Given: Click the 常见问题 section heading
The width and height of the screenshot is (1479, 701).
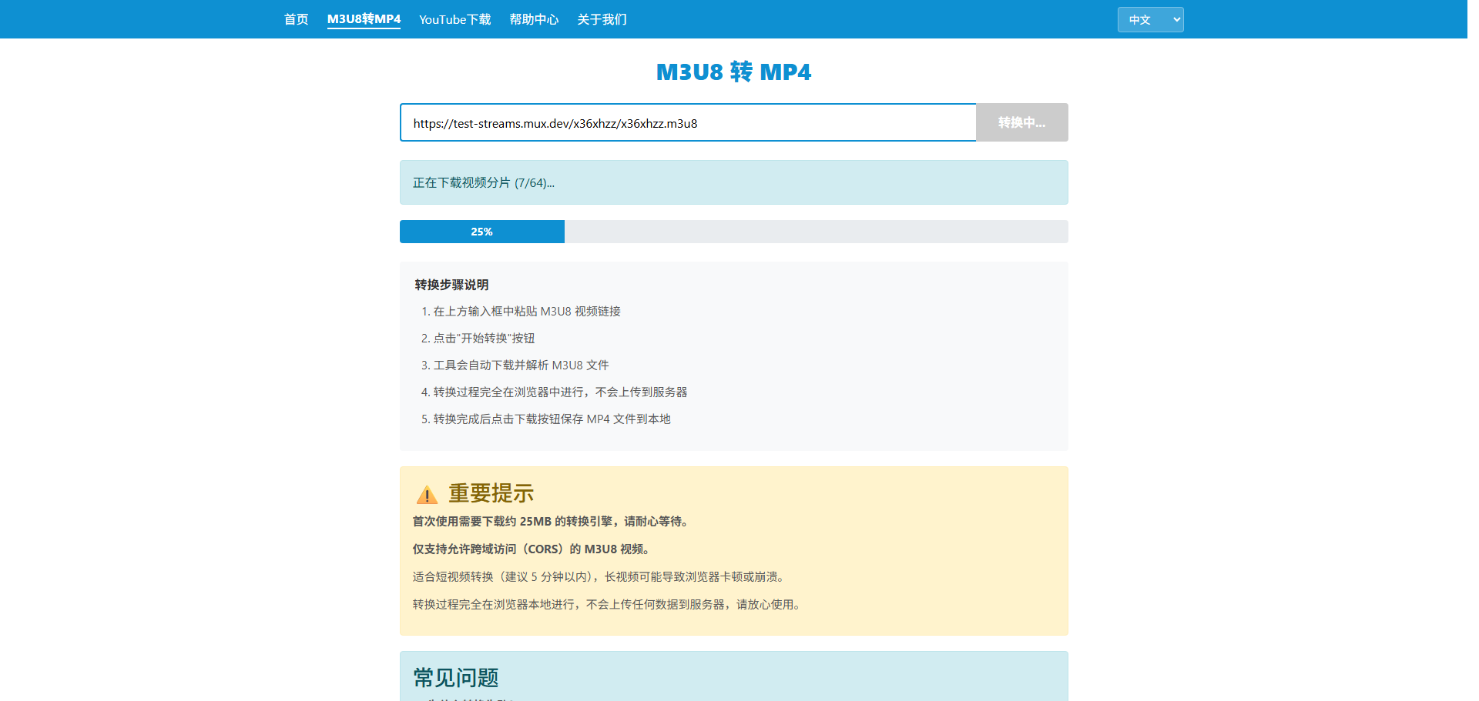Looking at the screenshot, I should pyautogui.click(x=456, y=678).
